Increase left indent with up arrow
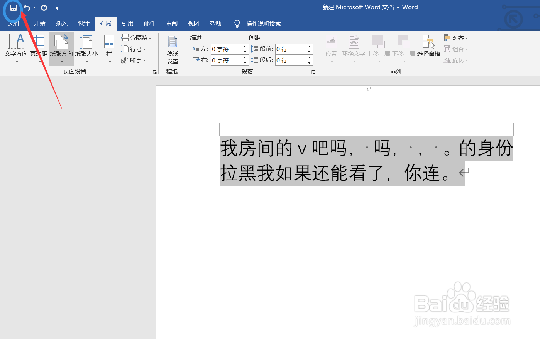Screen dimensions: 540x339 245,47
